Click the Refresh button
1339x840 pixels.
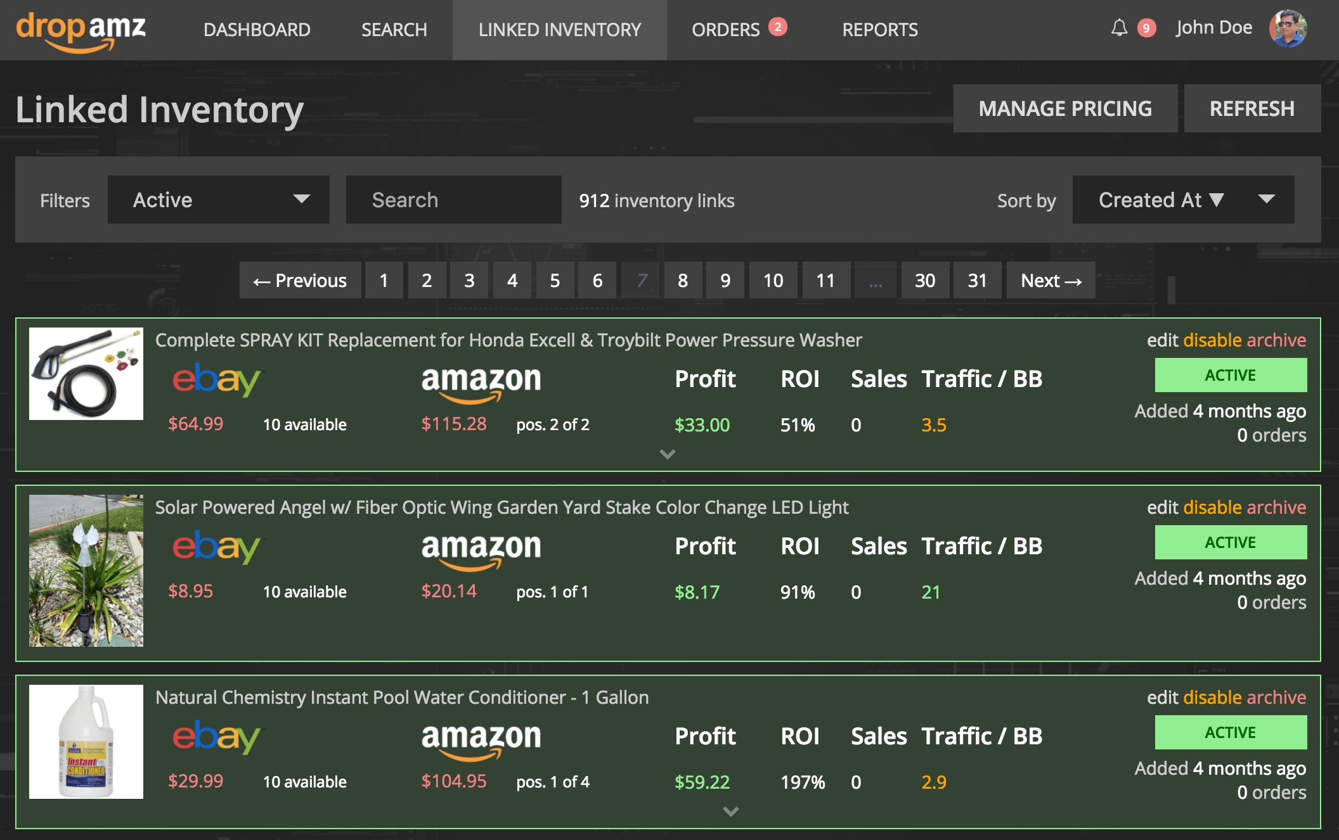point(1252,108)
